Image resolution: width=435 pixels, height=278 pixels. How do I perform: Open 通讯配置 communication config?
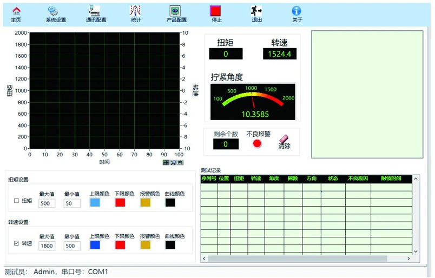point(95,11)
